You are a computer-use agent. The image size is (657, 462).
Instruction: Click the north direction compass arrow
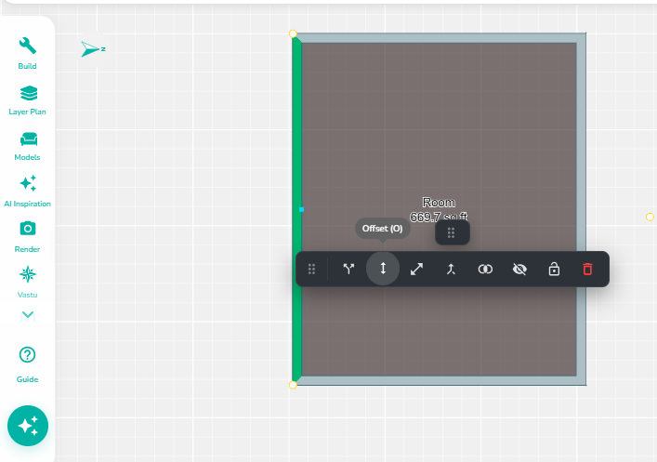(93, 49)
